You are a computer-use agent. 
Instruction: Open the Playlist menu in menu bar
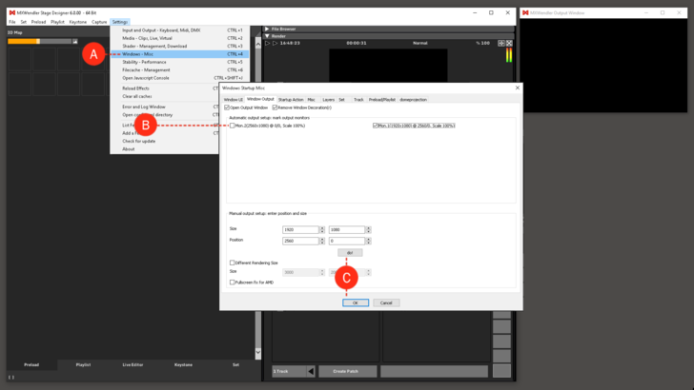(57, 22)
